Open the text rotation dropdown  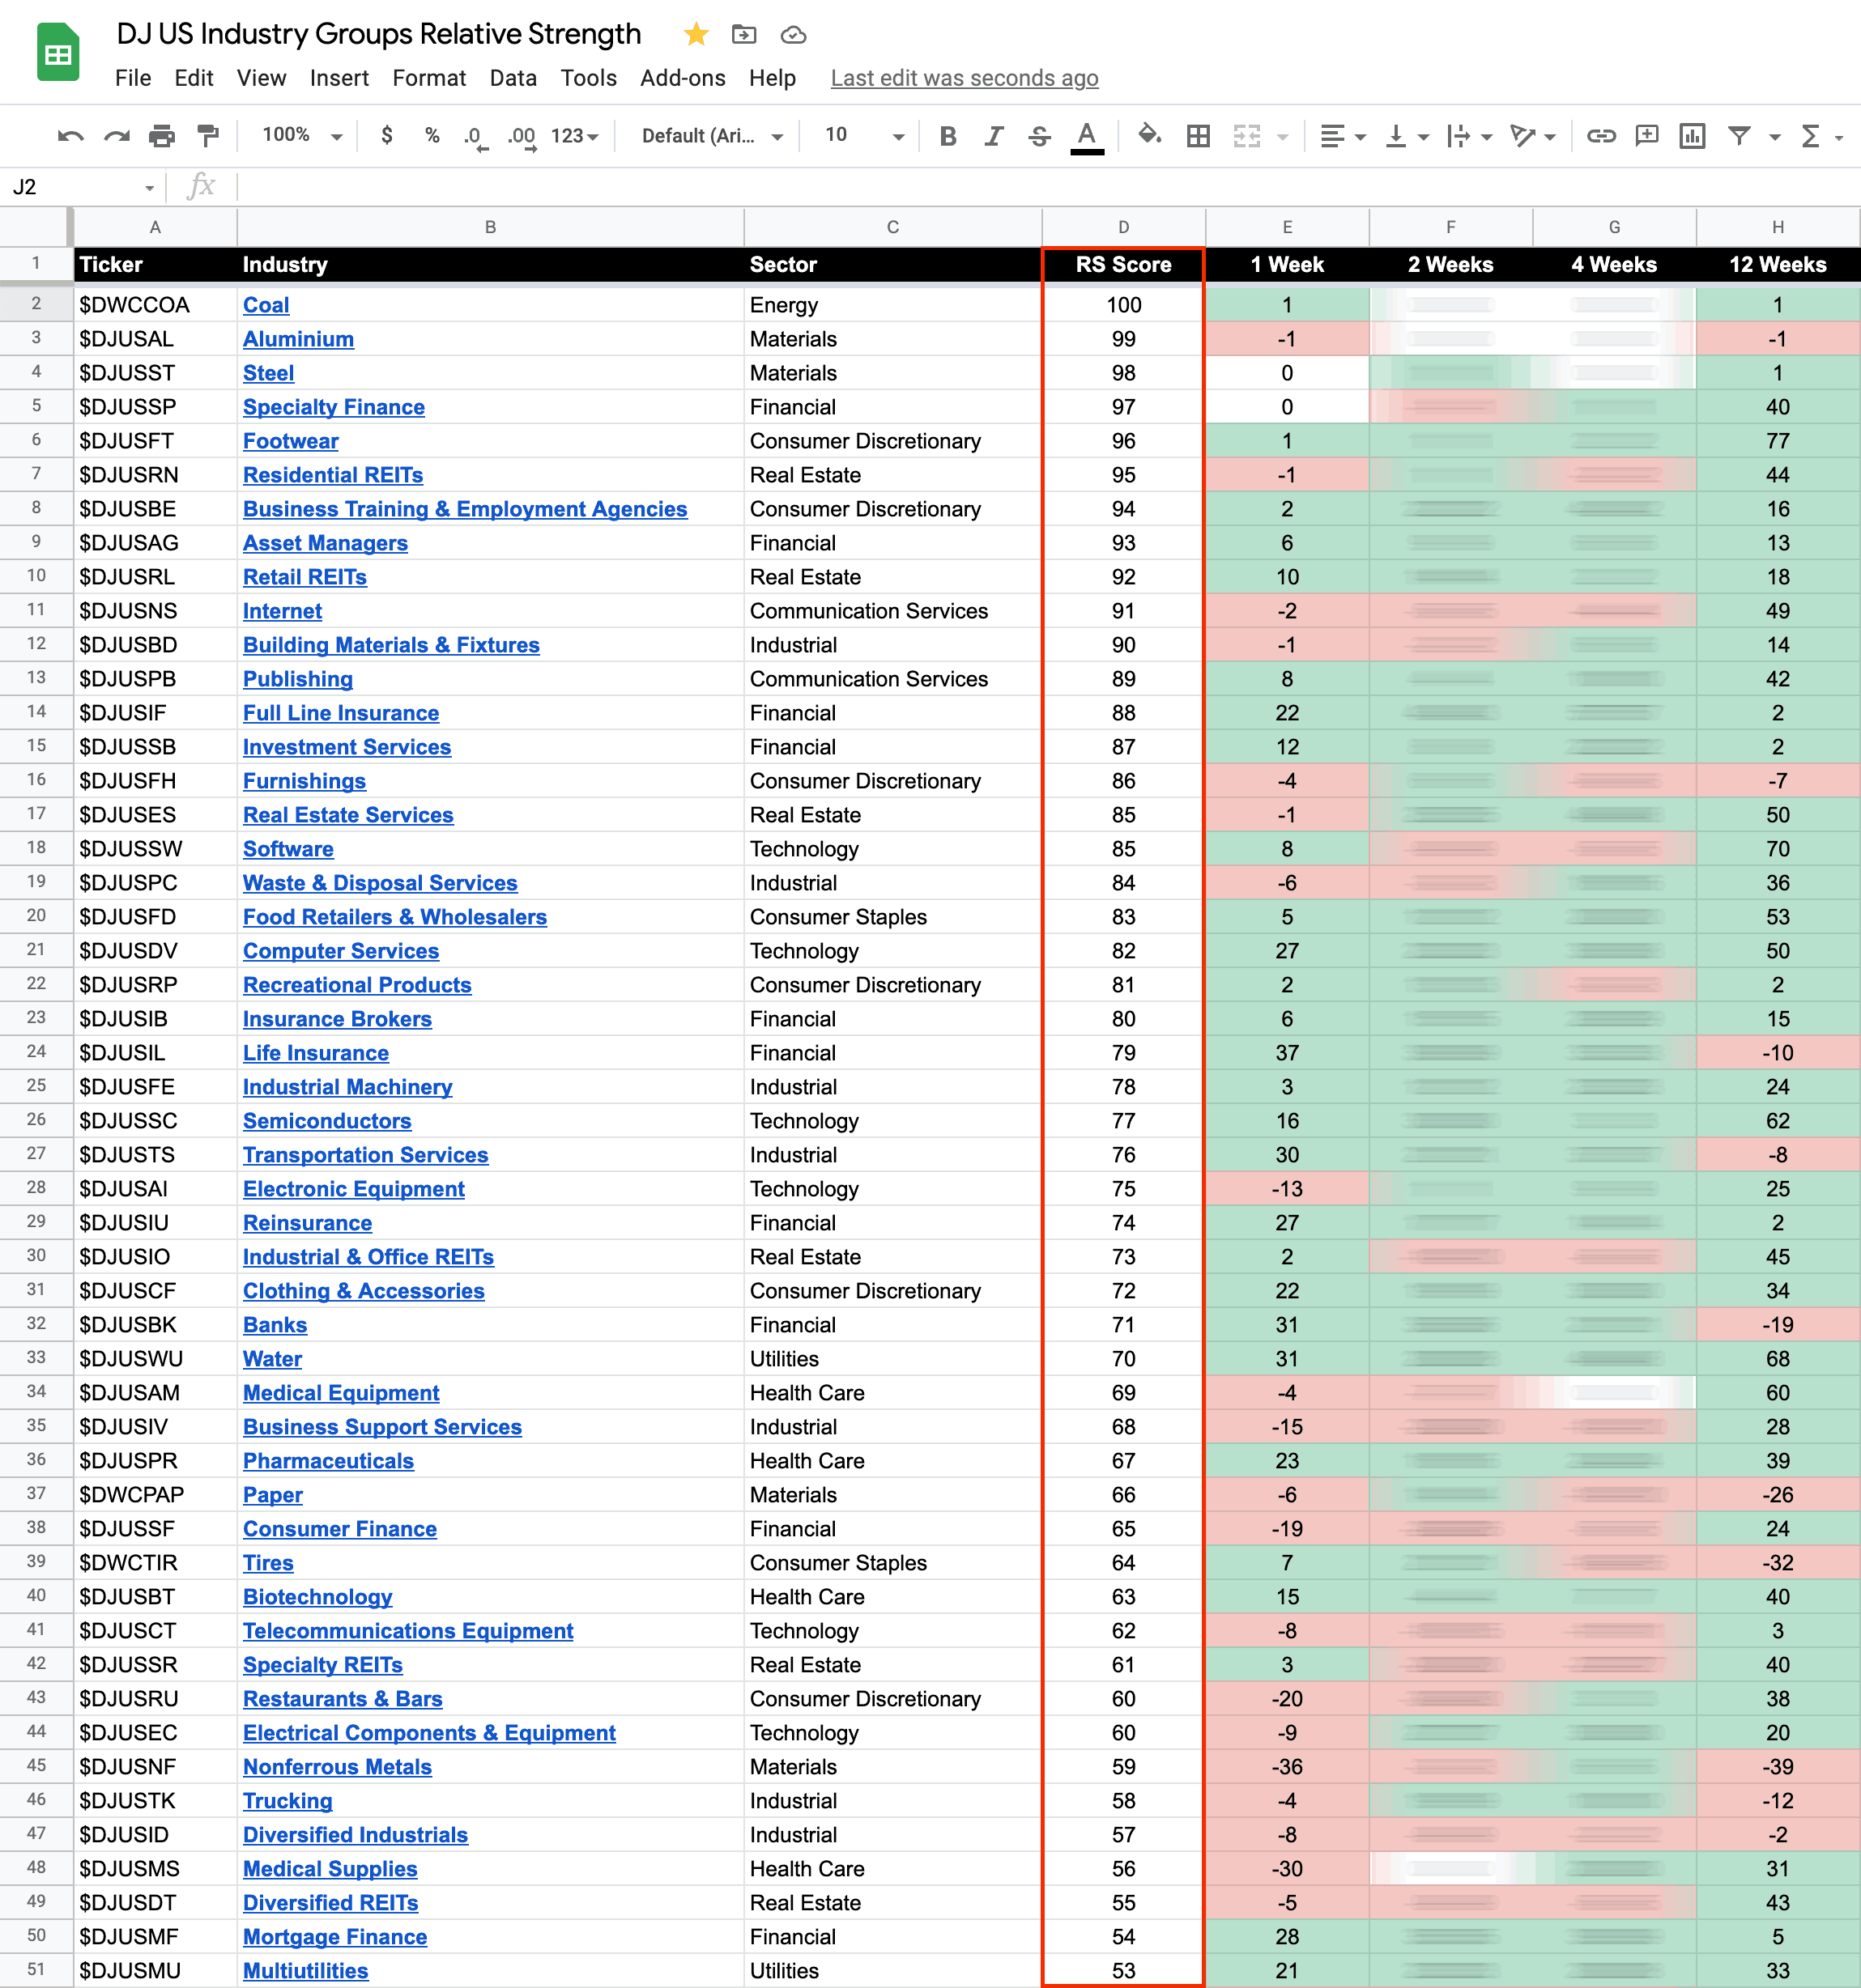1532,136
